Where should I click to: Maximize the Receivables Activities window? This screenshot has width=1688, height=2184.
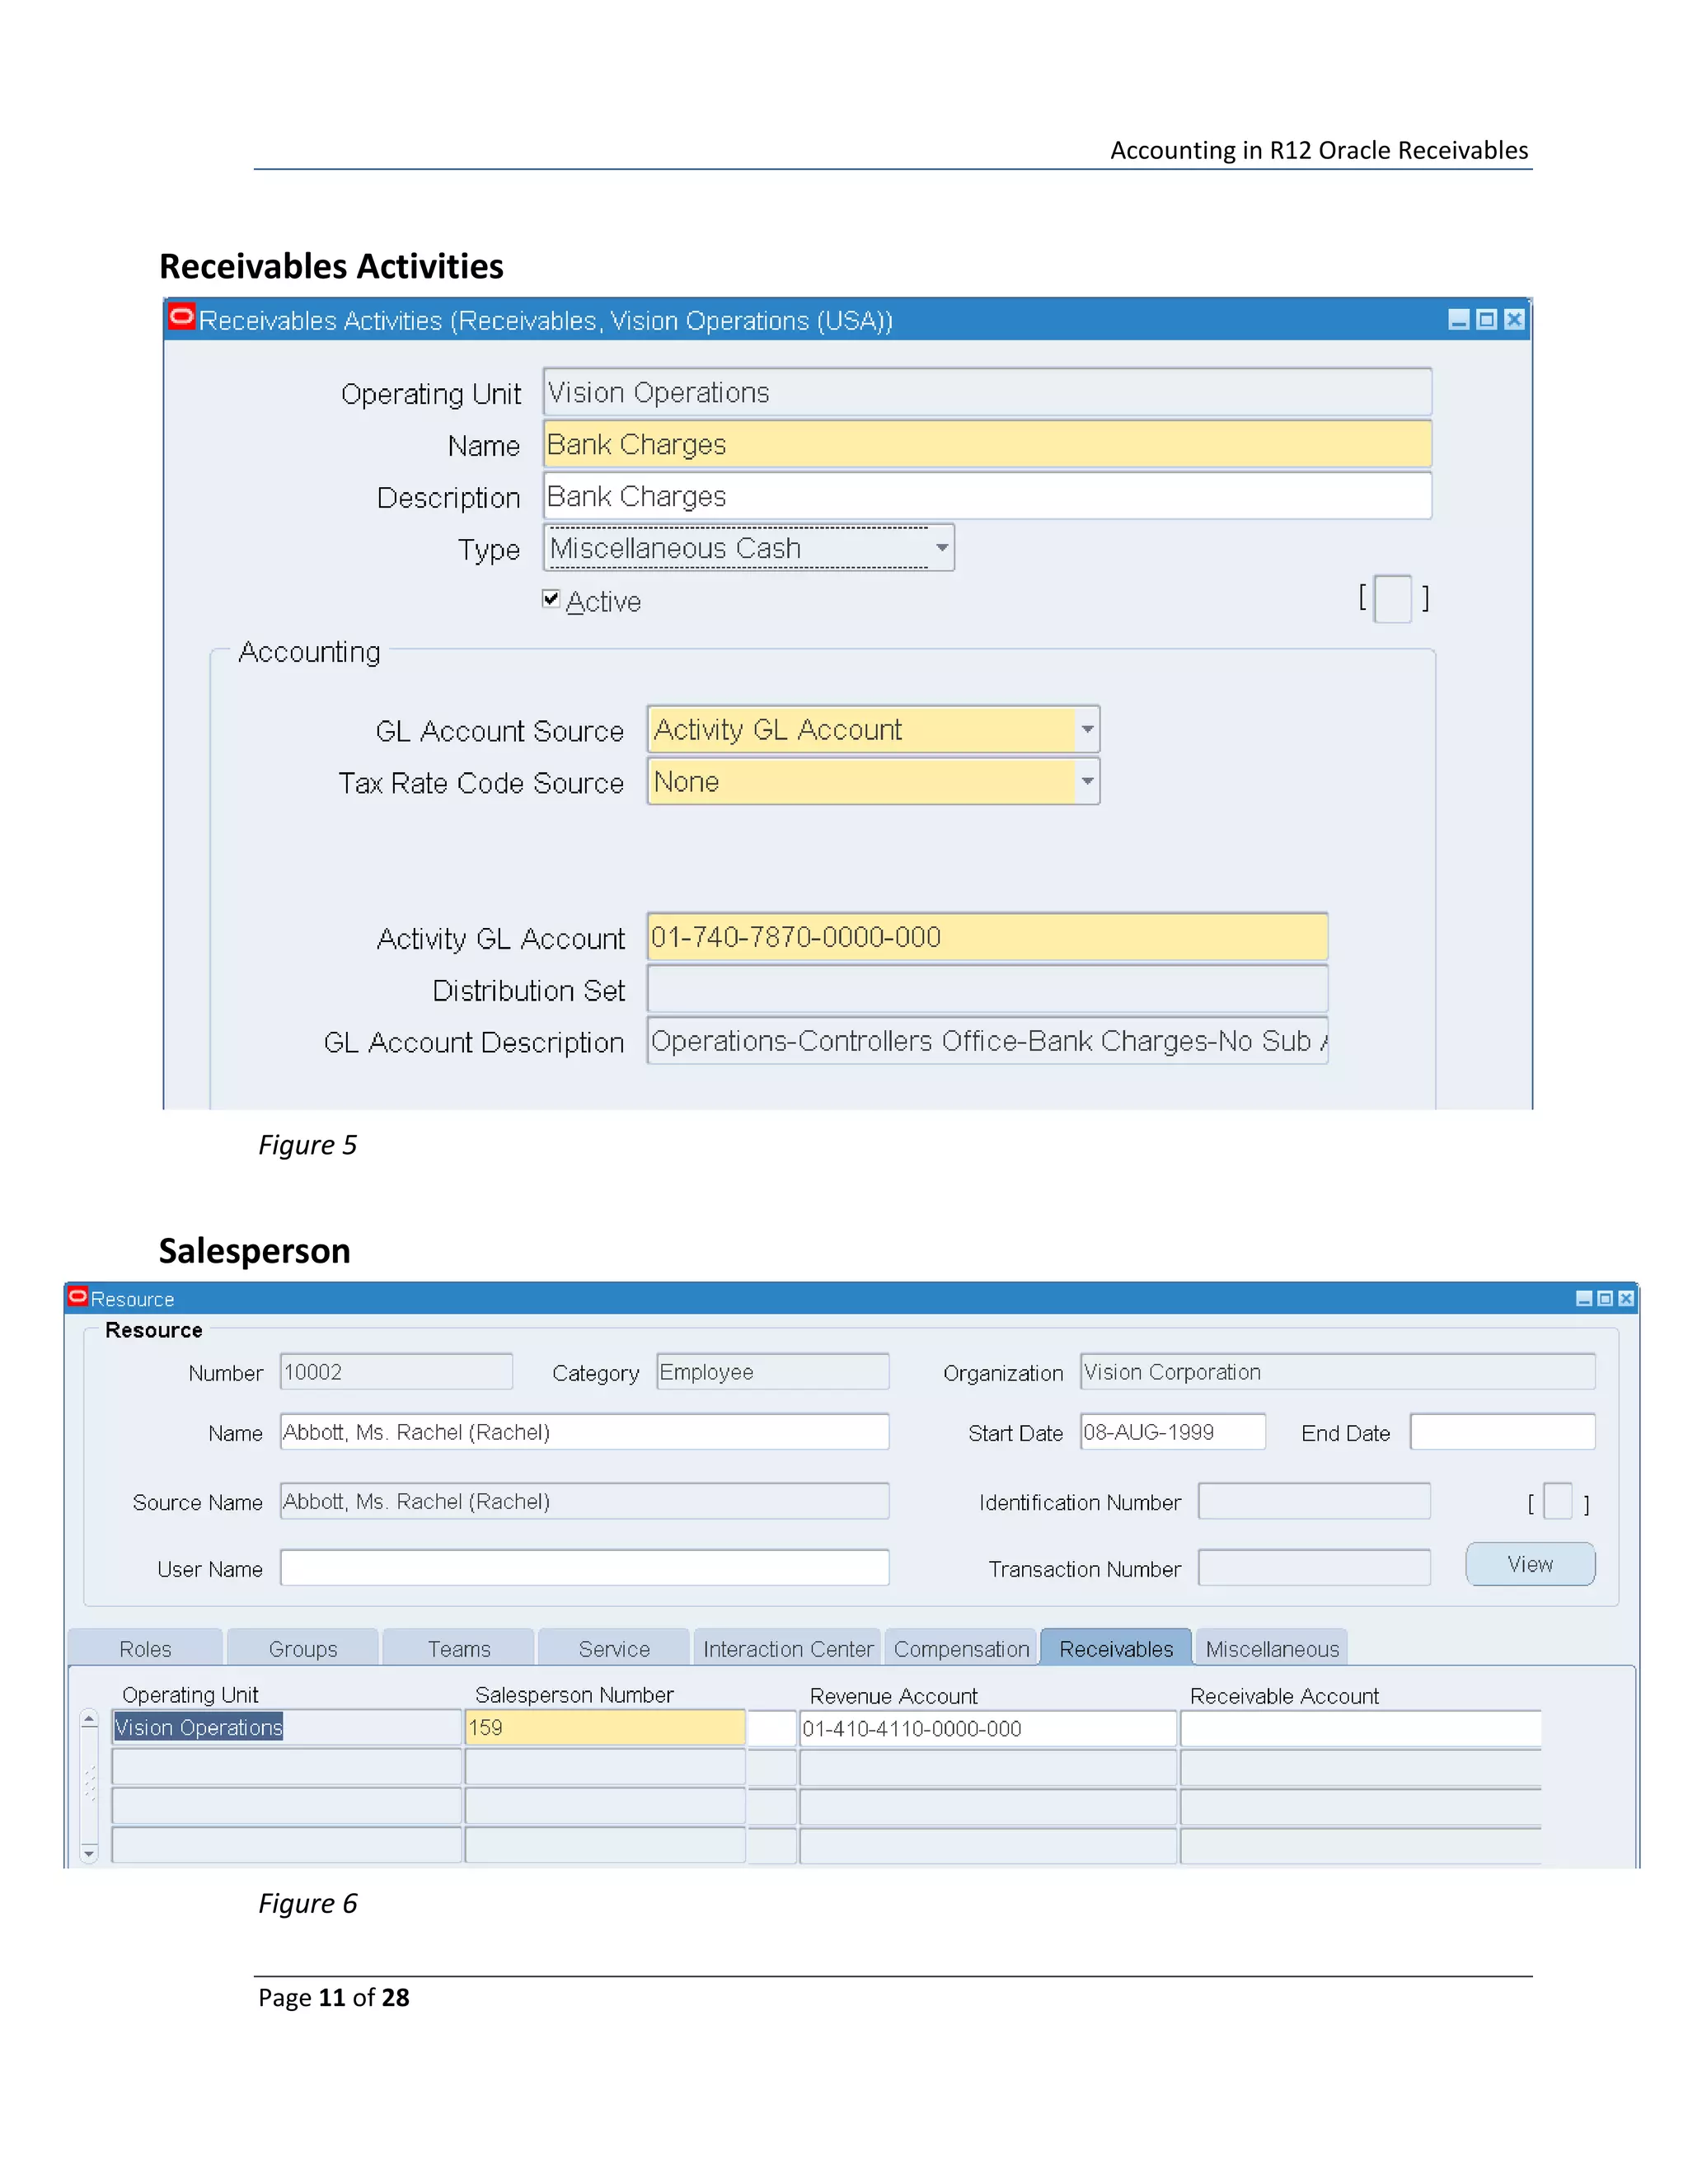[x=1486, y=319]
